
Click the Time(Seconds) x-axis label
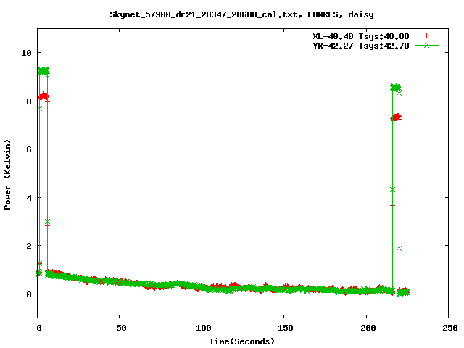click(x=242, y=341)
